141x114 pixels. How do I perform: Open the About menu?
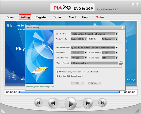pos(73,17)
